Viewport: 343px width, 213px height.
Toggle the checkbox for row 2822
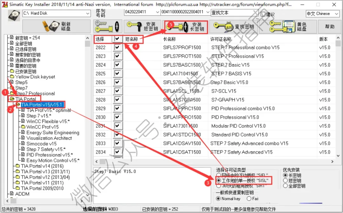(x=117, y=47)
